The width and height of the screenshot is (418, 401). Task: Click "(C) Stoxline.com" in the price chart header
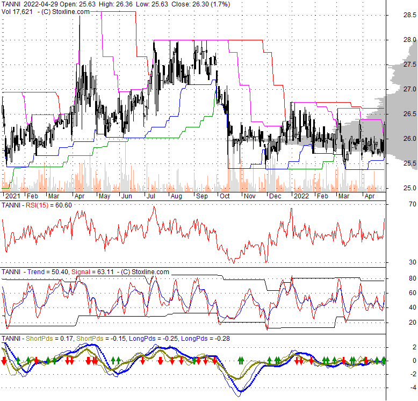[x=66, y=12]
